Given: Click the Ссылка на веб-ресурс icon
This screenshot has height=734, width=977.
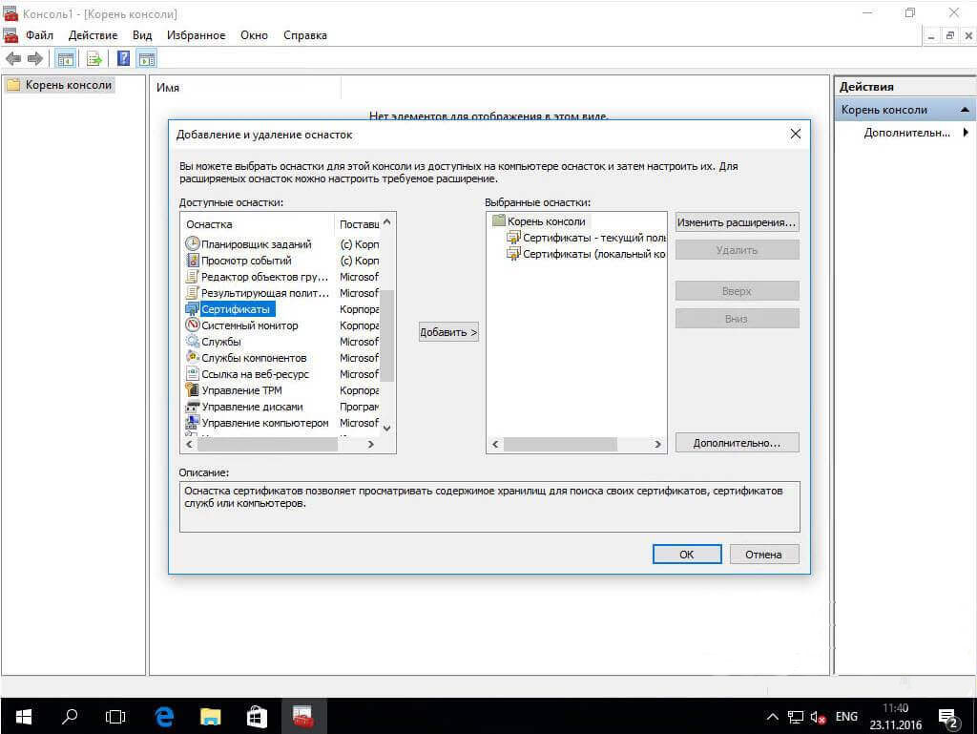Looking at the screenshot, I should pos(193,373).
